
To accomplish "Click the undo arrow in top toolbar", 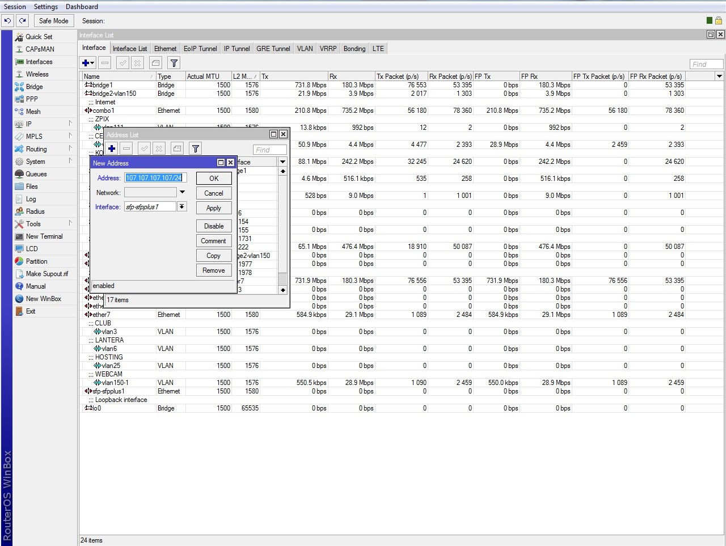I will tap(7, 21).
